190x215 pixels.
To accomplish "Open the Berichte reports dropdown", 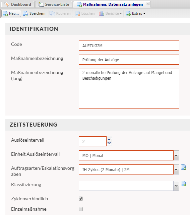I will tap(110, 13).
